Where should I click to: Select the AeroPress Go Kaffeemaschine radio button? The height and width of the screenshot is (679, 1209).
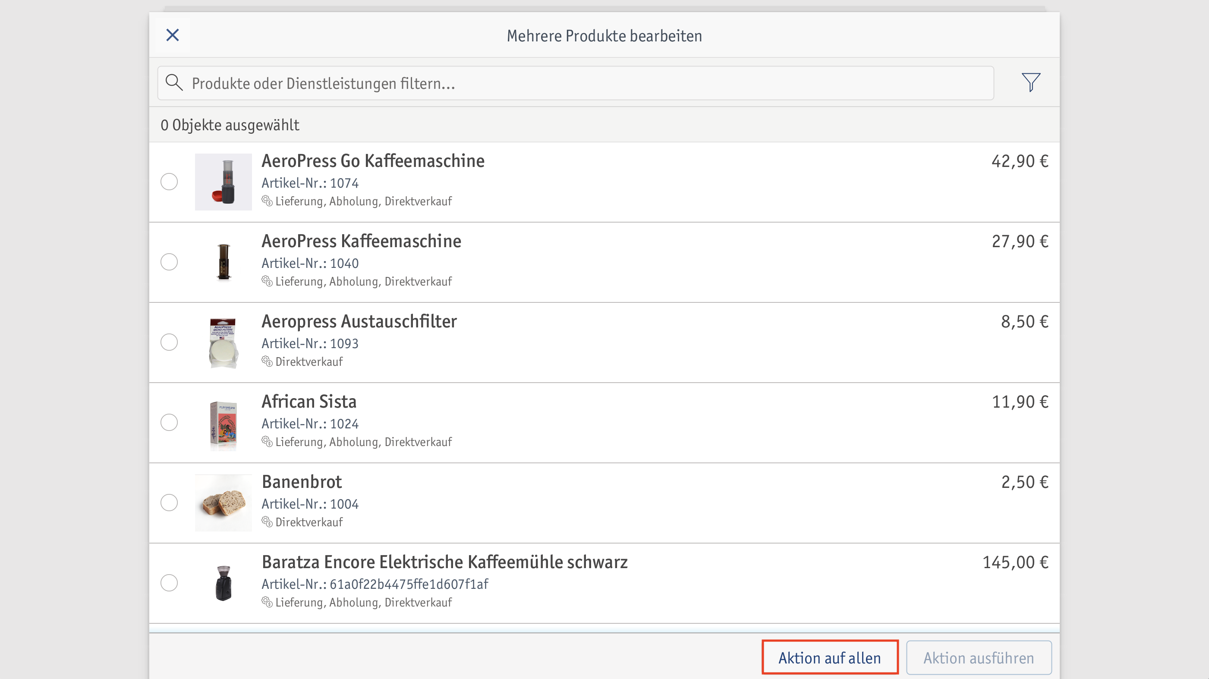[169, 182]
